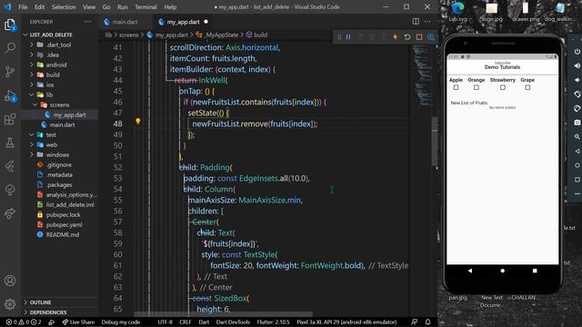The image size is (582, 327).
Task: Trigger Flutter hot reload lightning bolt
Action: coord(395,36)
